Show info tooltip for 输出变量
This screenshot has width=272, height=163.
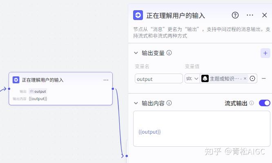coord(169,53)
